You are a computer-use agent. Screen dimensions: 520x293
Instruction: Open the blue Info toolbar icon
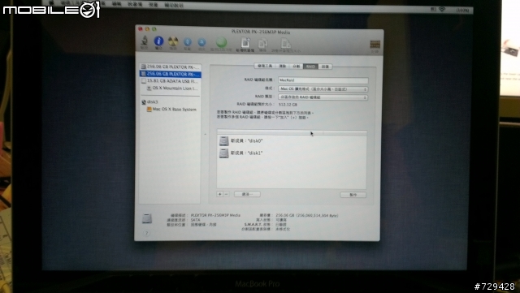[x=158, y=41]
